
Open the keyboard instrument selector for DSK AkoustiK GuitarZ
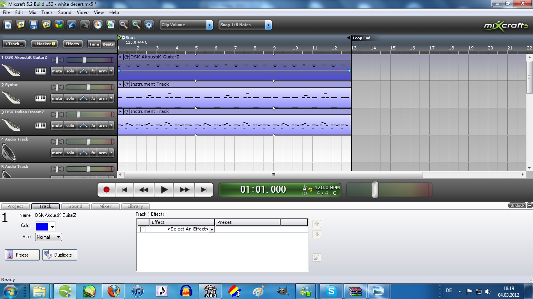tap(41, 71)
